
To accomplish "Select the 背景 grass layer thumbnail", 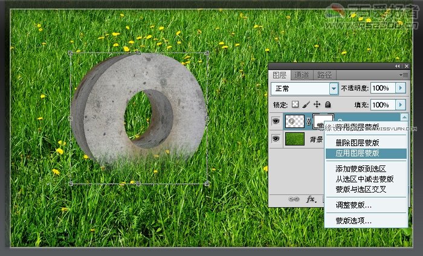I will pyautogui.click(x=295, y=139).
